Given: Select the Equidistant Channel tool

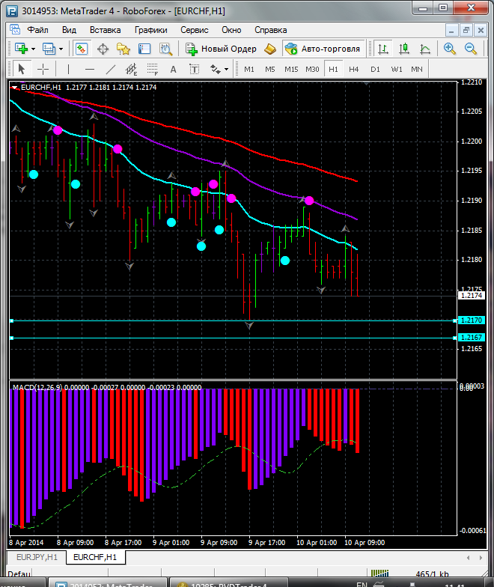Looking at the screenshot, I should 132,69.
